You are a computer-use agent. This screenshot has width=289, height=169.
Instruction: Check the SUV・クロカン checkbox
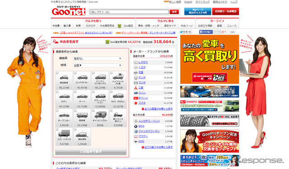click(112, 92)
